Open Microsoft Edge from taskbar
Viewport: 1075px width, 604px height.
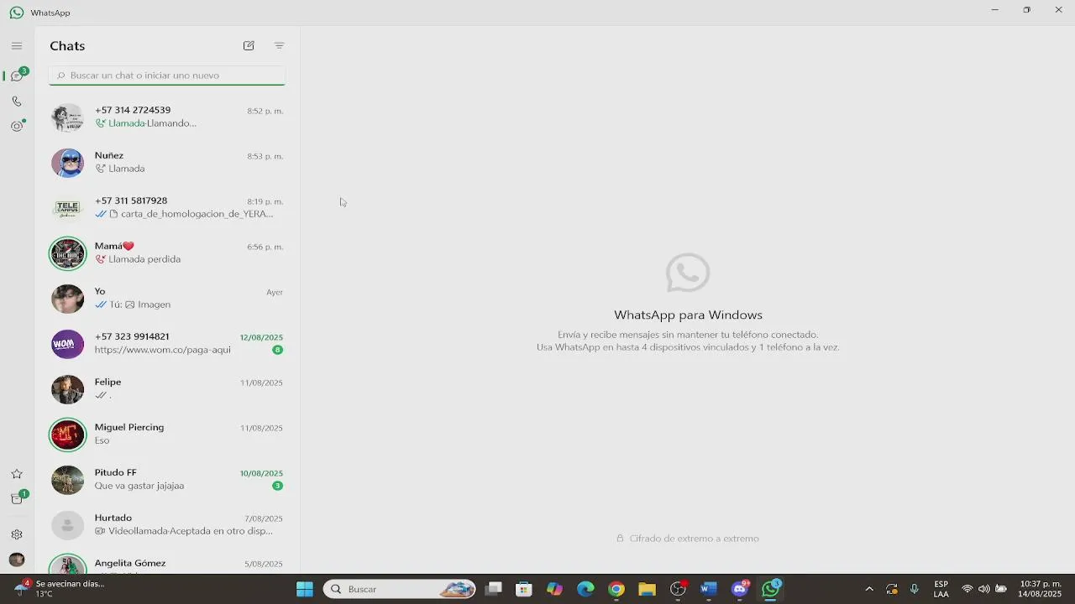(585, 589)
